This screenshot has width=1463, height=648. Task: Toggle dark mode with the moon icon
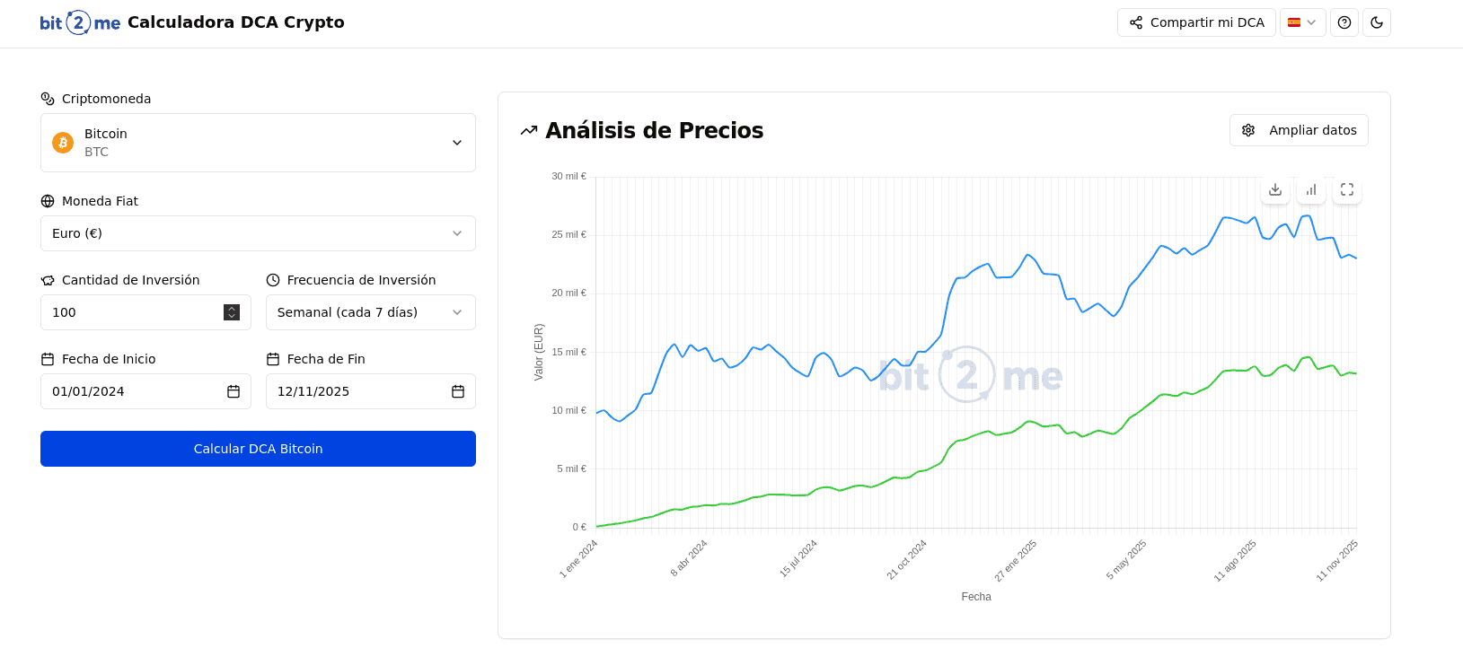[x=1377, y=22]
